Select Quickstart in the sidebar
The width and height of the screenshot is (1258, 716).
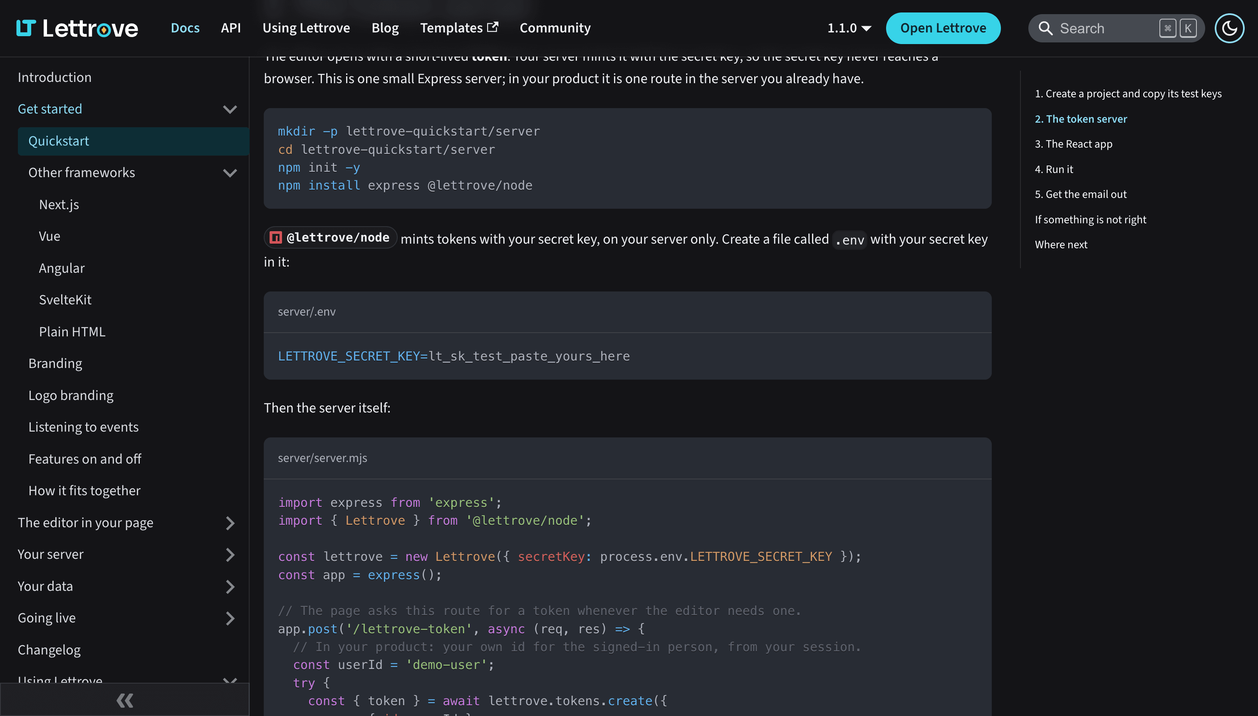coord(133,141)
